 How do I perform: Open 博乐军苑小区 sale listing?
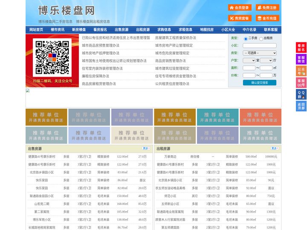click(42, 219)
